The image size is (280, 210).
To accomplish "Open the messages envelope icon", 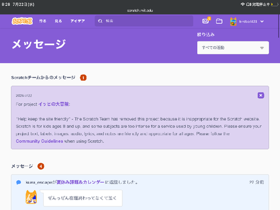I will tap(205, 21).
